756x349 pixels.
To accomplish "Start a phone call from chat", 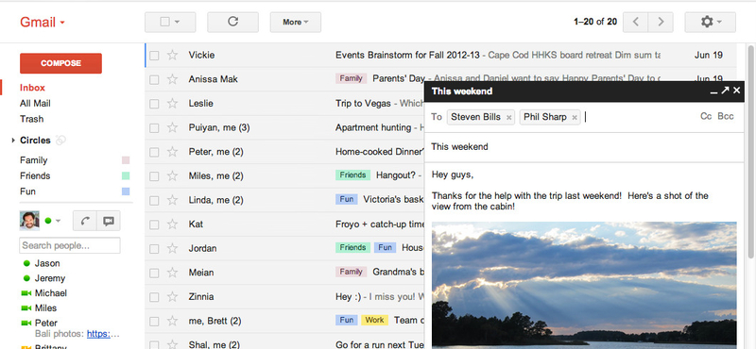I will pyautogui.click(x=85, y=221).
